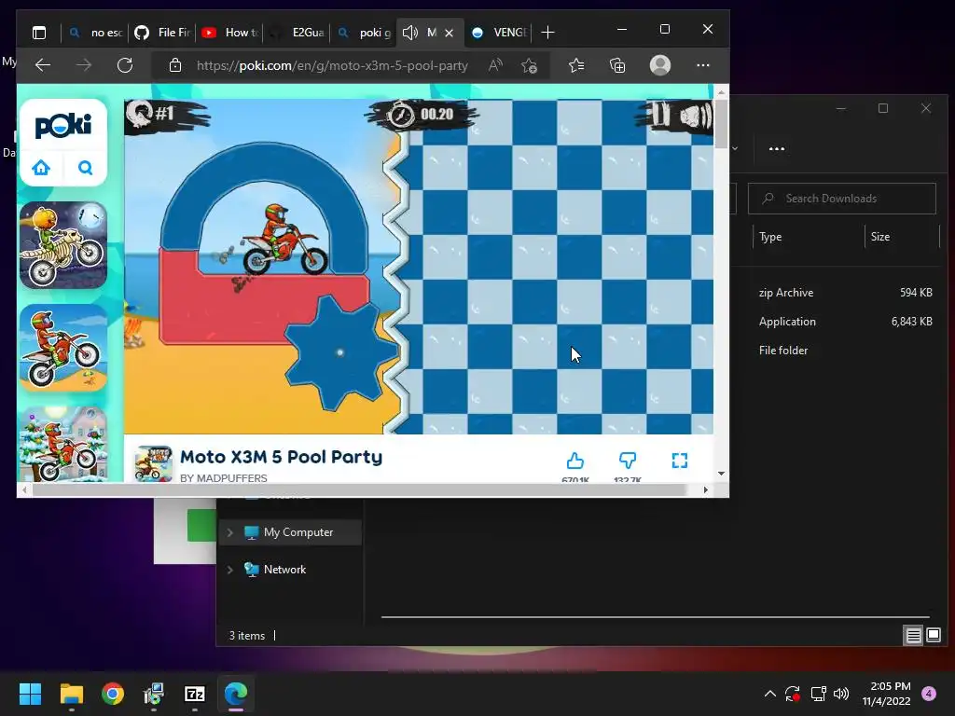Switch File Explorer to large icons view

tap(933, 636)
